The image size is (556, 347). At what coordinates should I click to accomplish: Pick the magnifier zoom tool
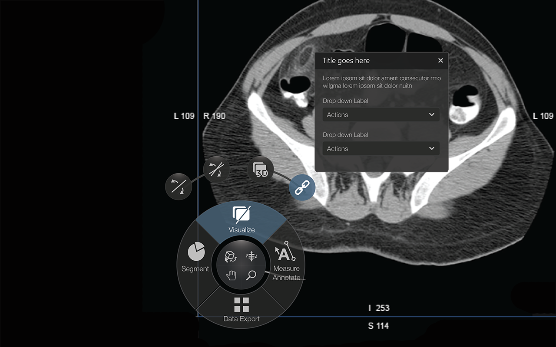tap(251, 275)
